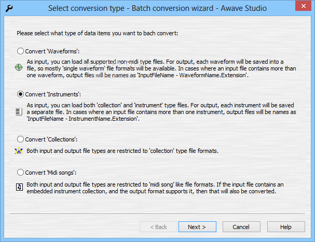Choose the Convert 'Midi songs' radio option

[x=20, y=173]
